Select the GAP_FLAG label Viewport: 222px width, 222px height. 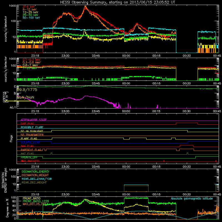point(27,123)
